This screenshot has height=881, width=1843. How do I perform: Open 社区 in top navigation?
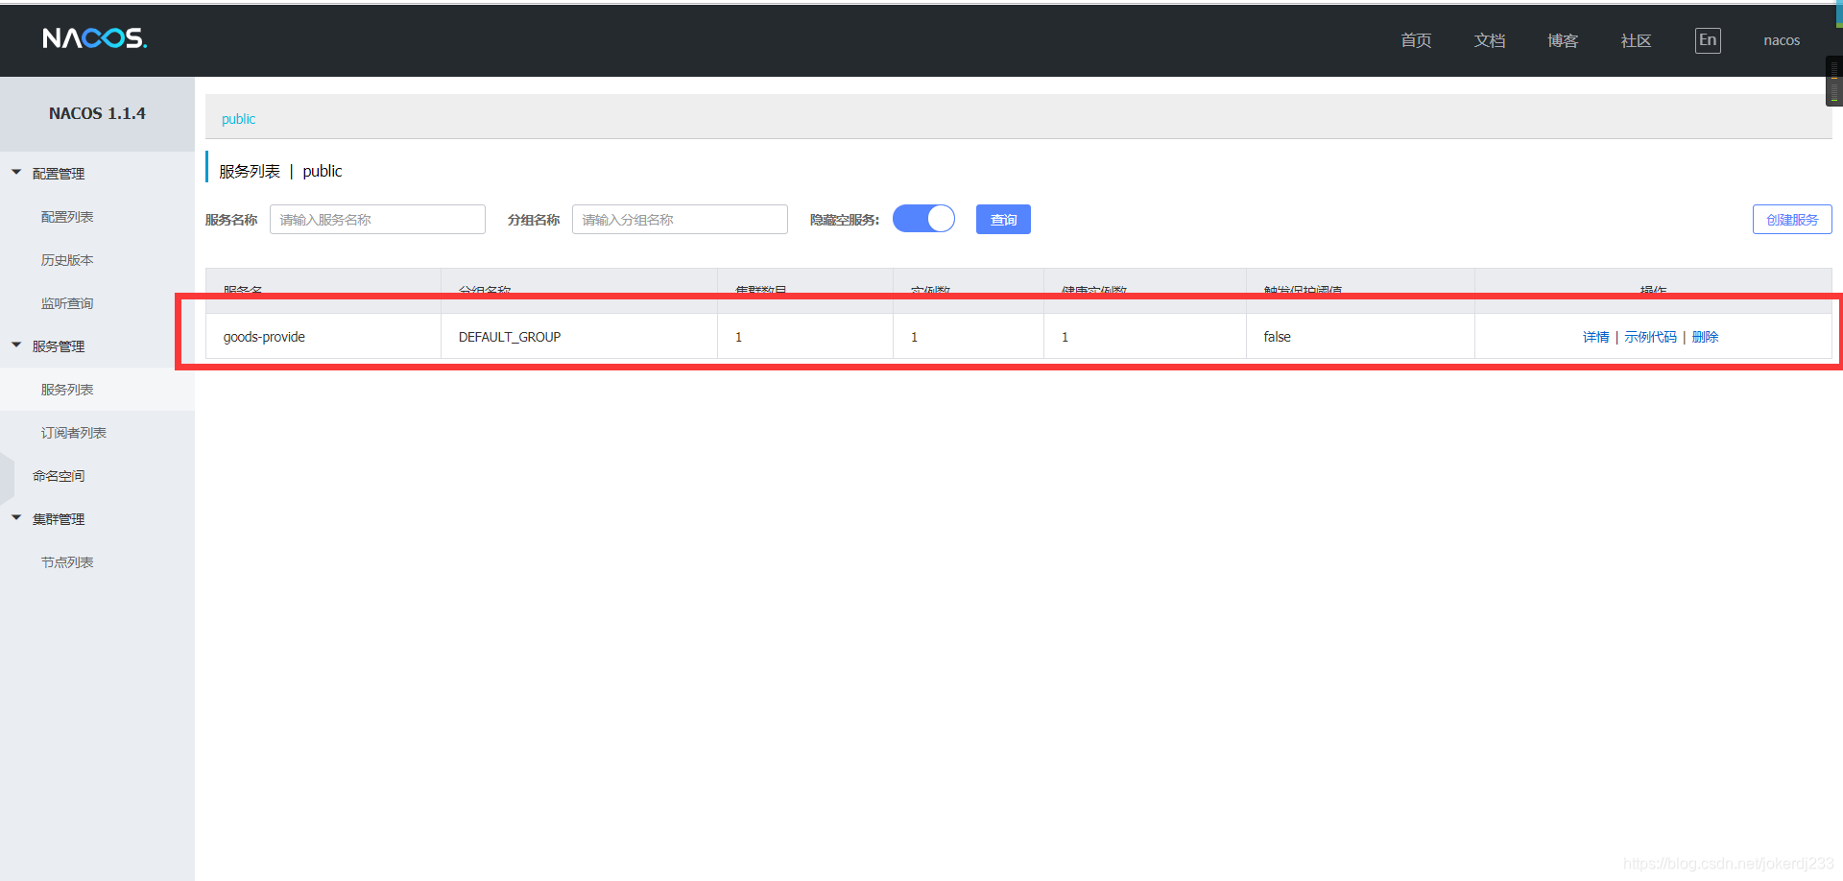(x=1636, y=40)
